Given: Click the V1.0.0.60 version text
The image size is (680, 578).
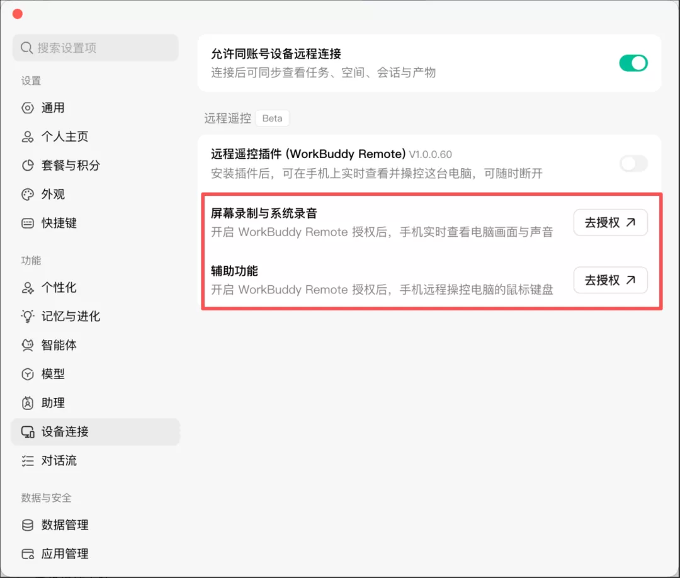Looking at the screenshot, I should (430, 155).
